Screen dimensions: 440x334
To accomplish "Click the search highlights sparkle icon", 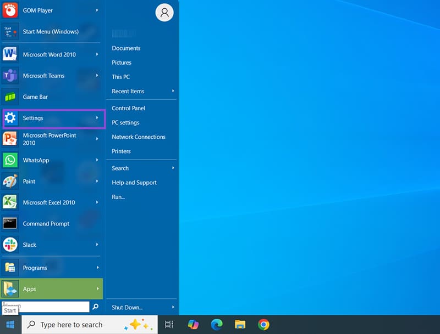I will click(x=139, y=325).
